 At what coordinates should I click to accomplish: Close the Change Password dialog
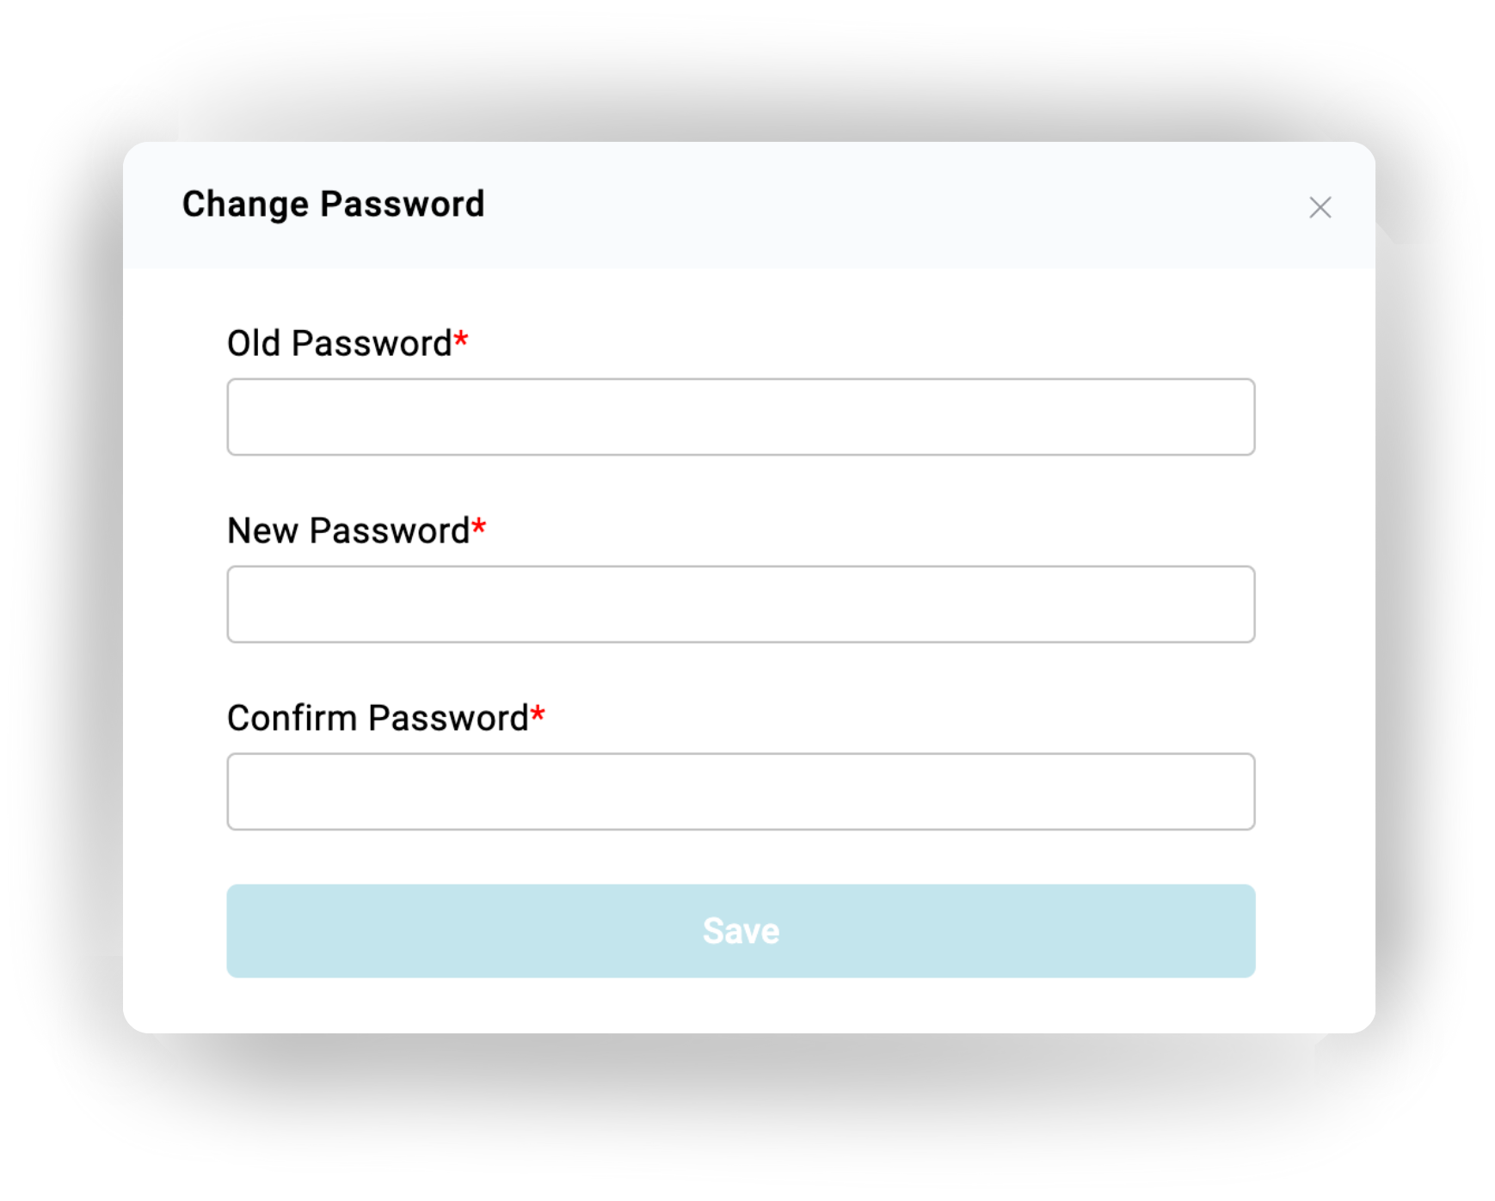tap(1320, 207)
